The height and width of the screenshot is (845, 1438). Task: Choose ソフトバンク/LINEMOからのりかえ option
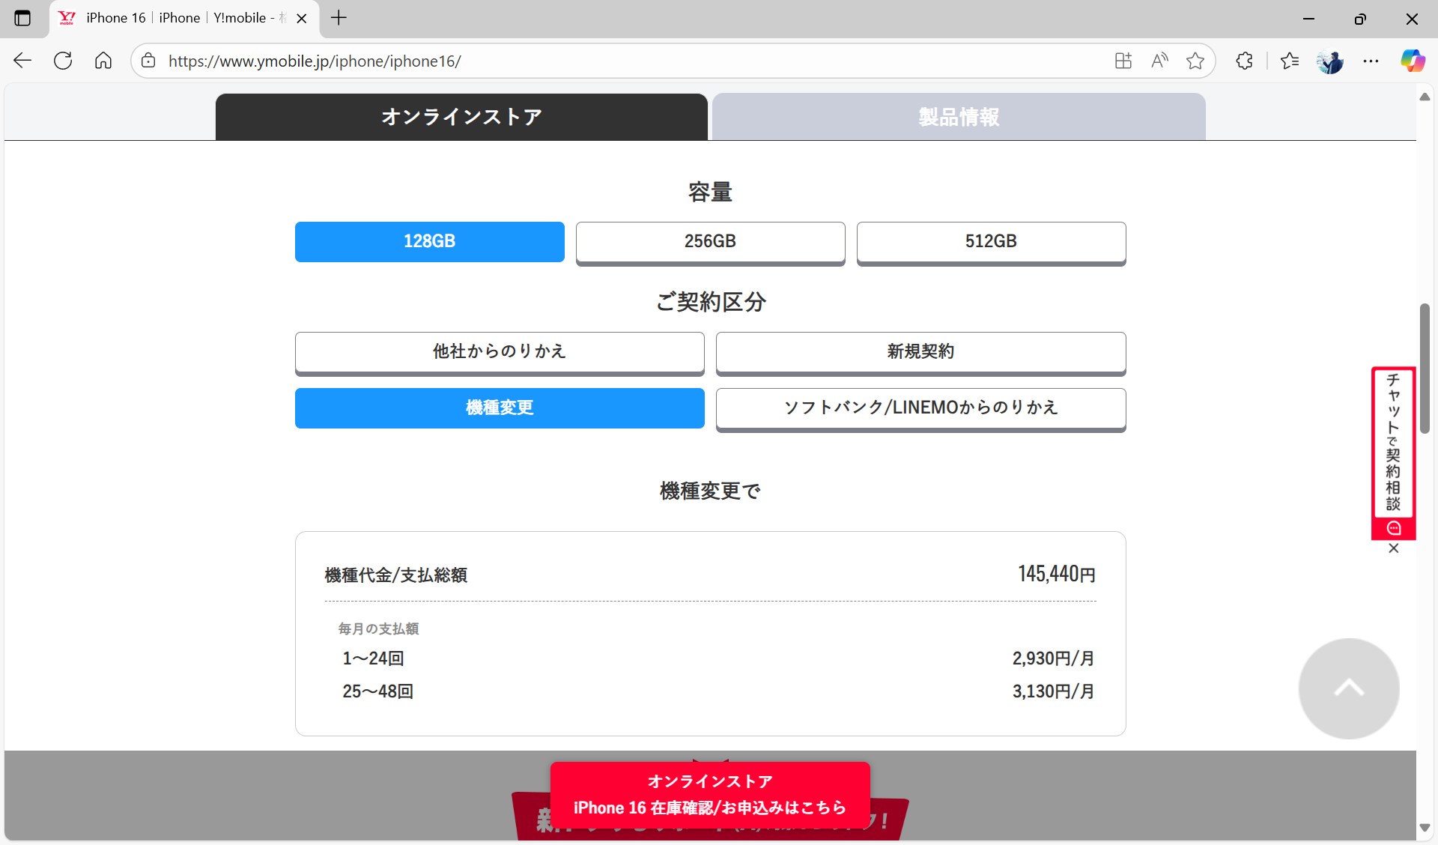point(920,408)
